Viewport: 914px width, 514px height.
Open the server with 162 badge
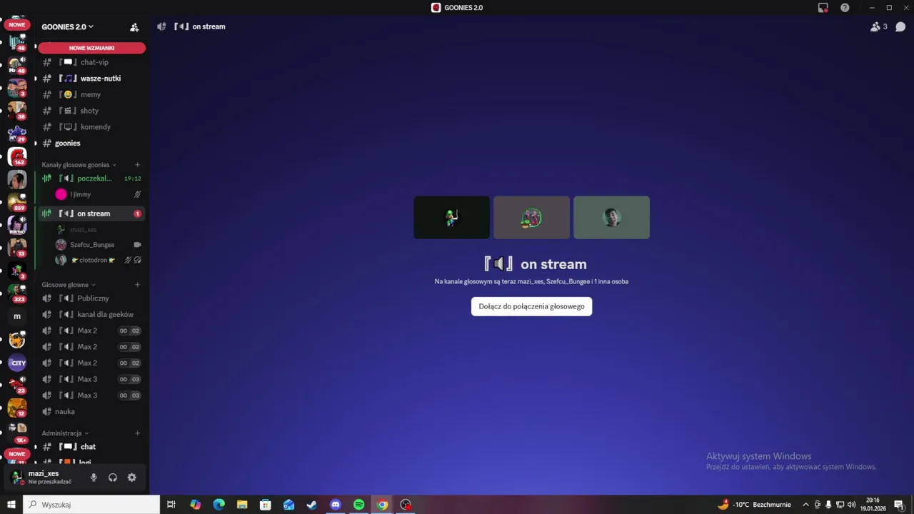coord(17,156)
